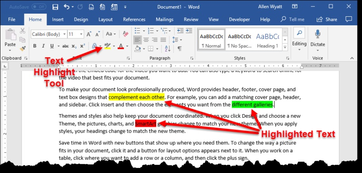Viewport: 362px width, 173px height.
Task: Click the Cut scissors icon
Action: pos(22,31)
